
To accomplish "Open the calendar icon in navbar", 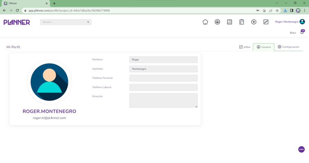I will [x=229, y=22].
